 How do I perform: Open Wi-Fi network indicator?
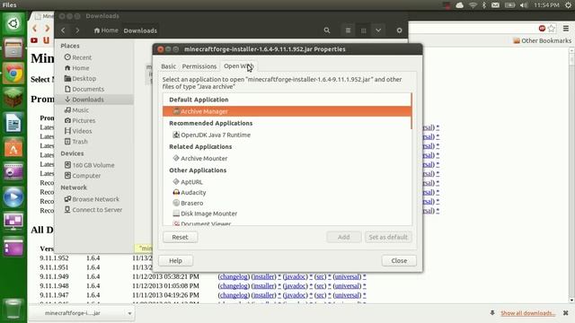473,5
